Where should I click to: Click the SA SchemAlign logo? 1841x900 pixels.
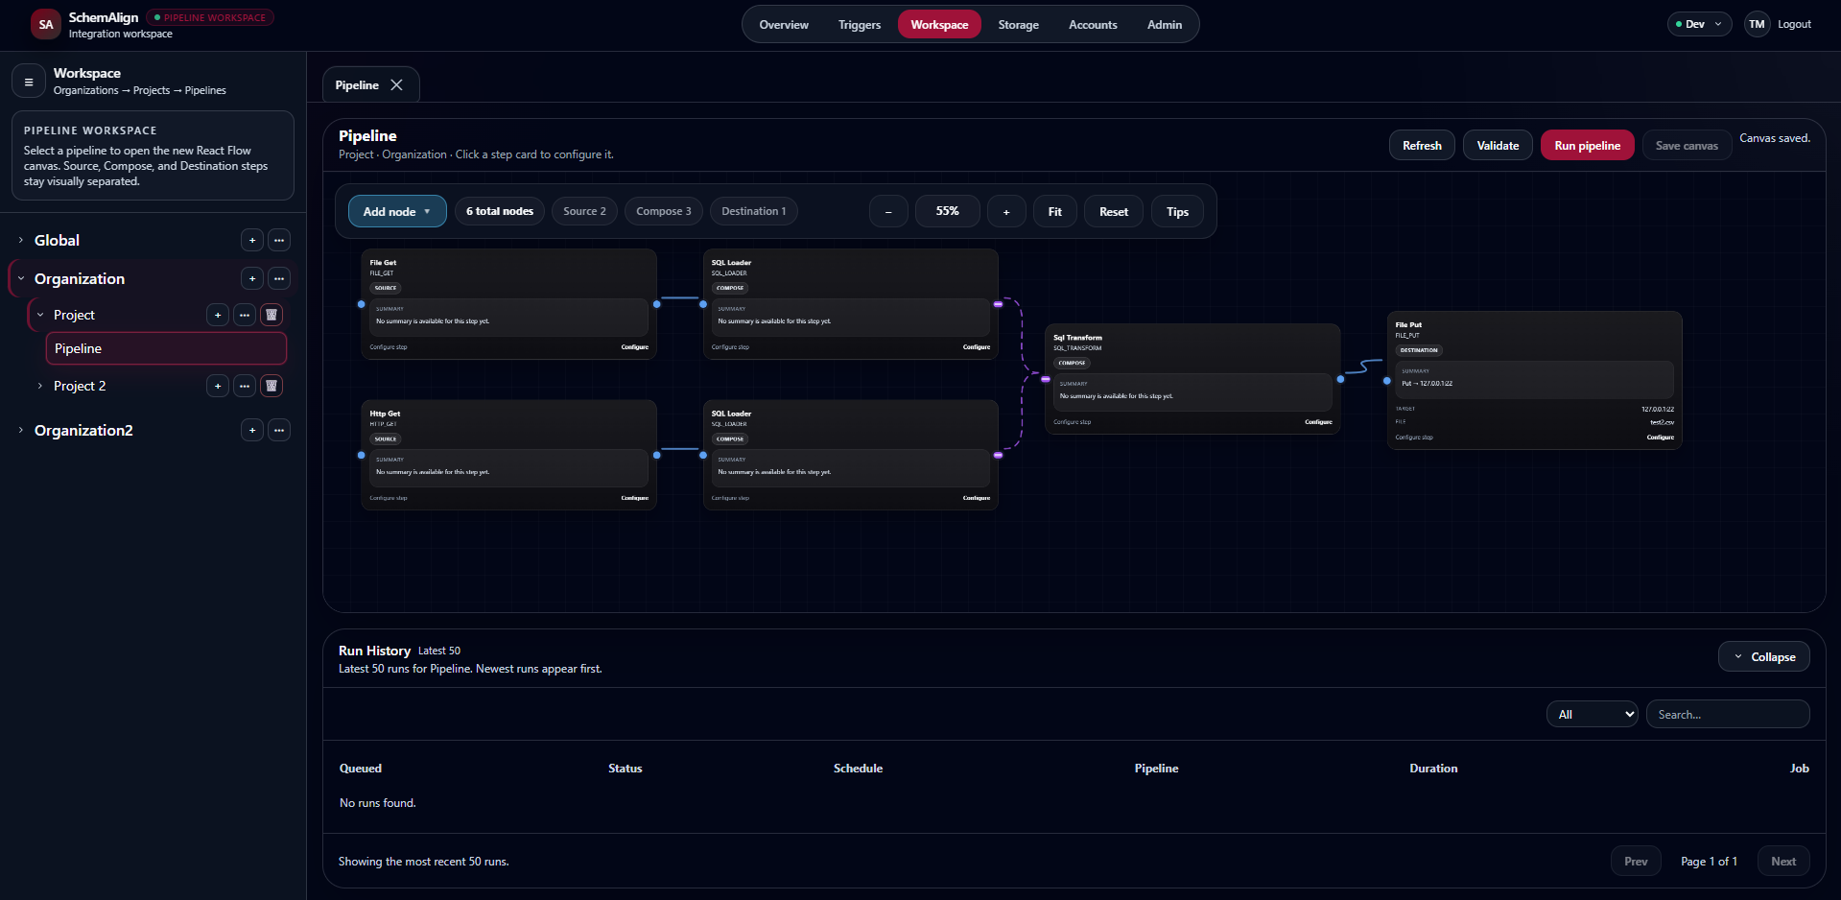(x=46, y=25)
